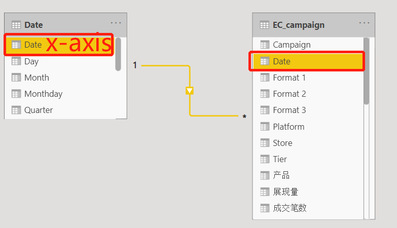This screenshot has width=397, height=228.
Task: Select the Date field in EC_campaign
Action: [308, 61]
